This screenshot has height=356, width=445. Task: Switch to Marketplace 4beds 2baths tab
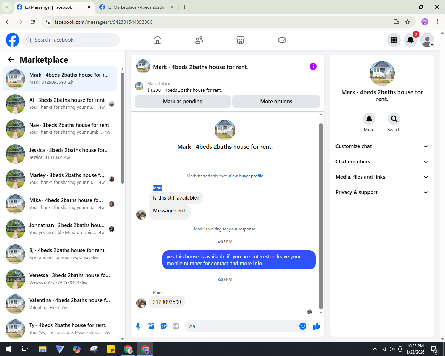[136, 7]
